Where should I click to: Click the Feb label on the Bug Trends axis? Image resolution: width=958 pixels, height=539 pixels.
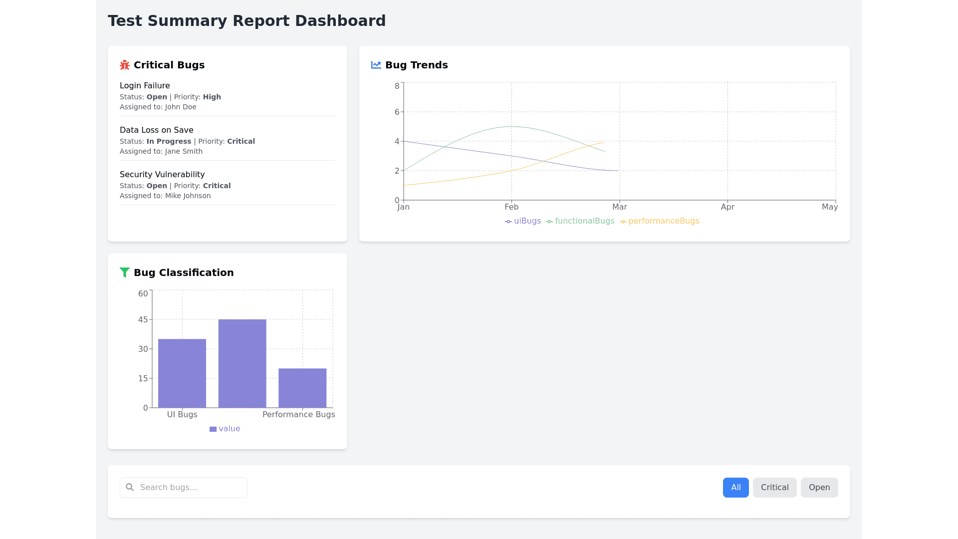point(511,207)
